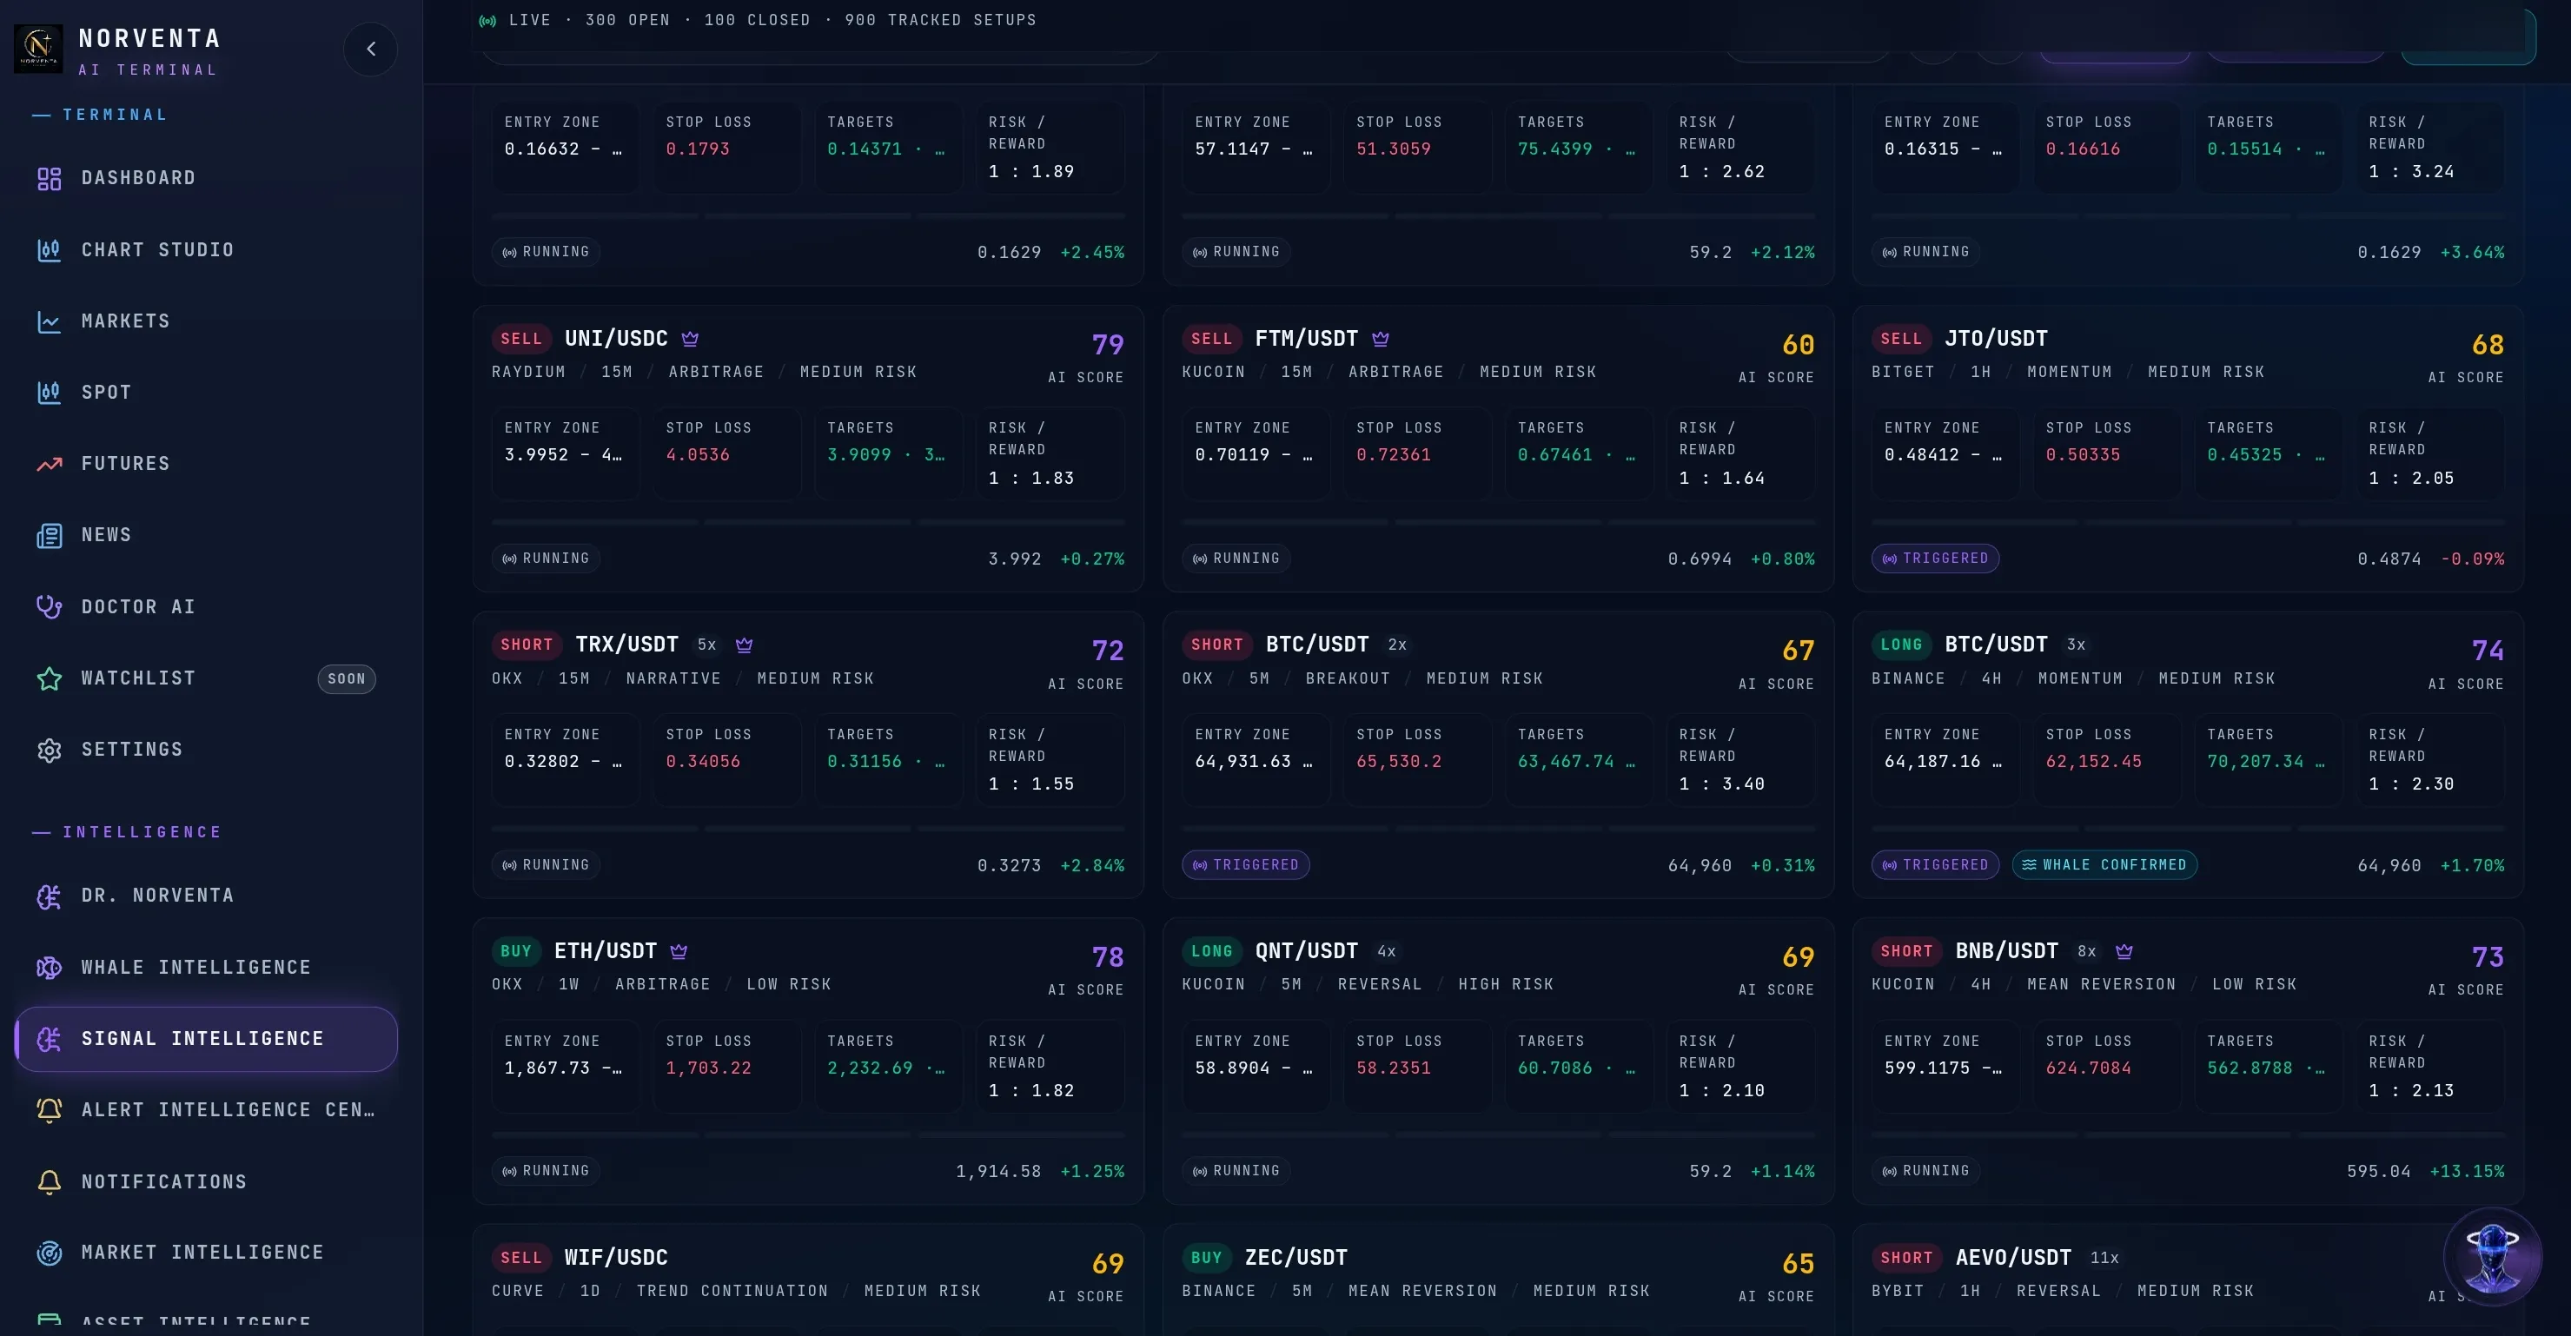
Task: Click the WHALE CONFIRMED badge
Action: [2105, 865]
